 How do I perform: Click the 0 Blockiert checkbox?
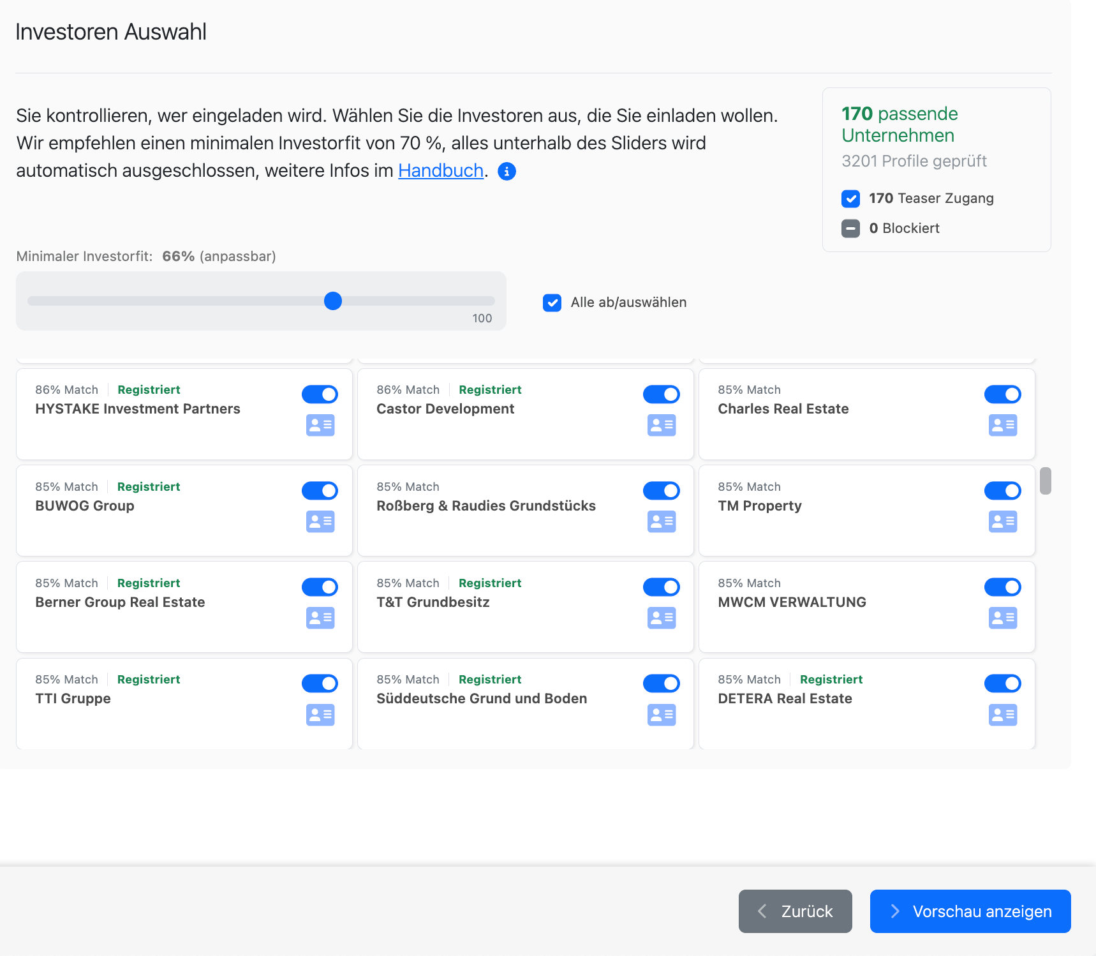(850, 228)
